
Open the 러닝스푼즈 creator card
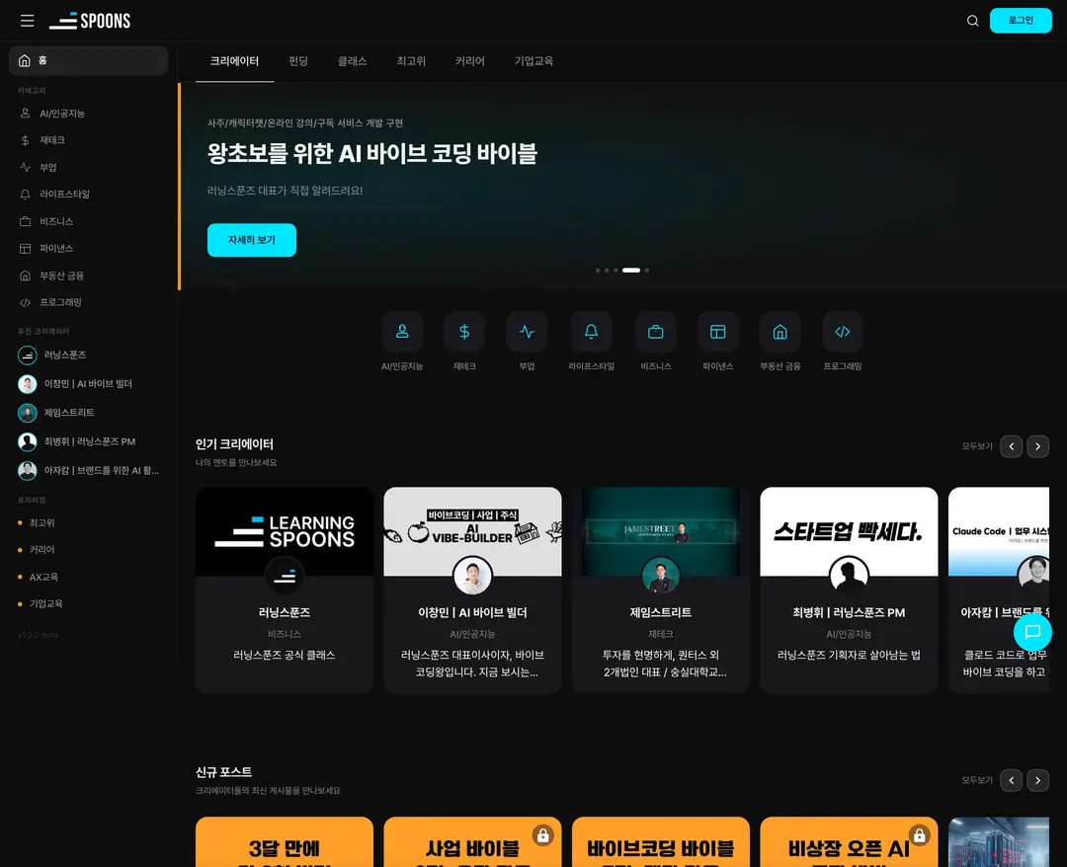(285, 591)
